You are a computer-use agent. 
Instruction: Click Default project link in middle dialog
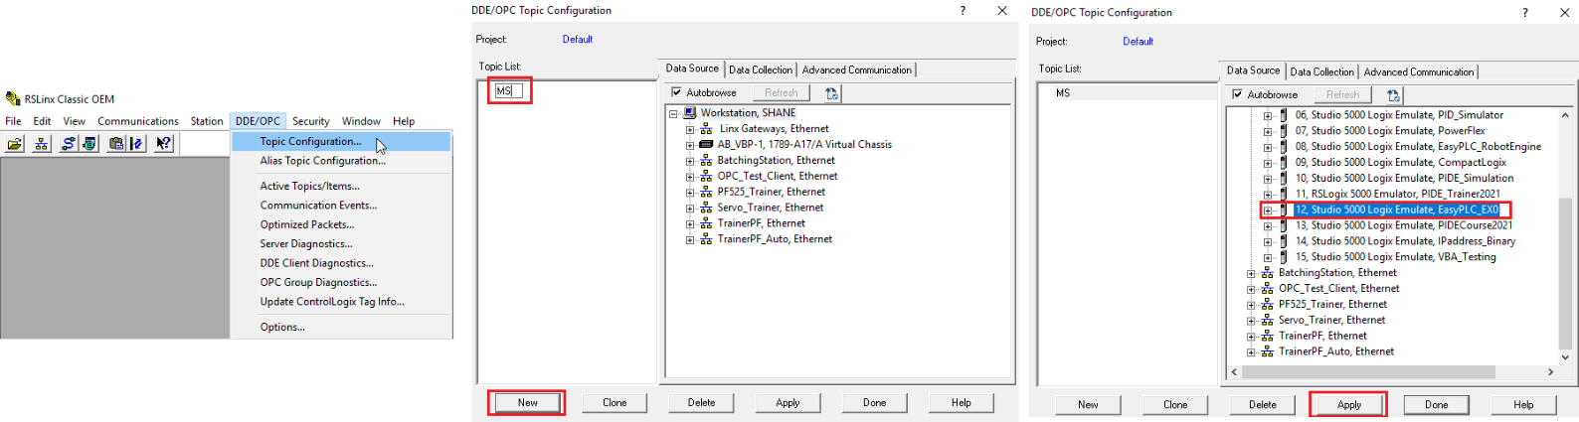point(578,40)
